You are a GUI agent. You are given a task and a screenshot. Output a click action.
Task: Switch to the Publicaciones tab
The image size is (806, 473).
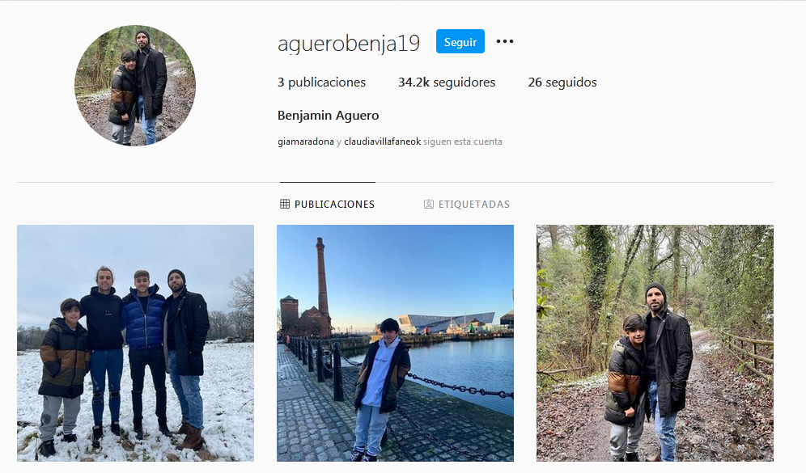[x=328, y=205]
